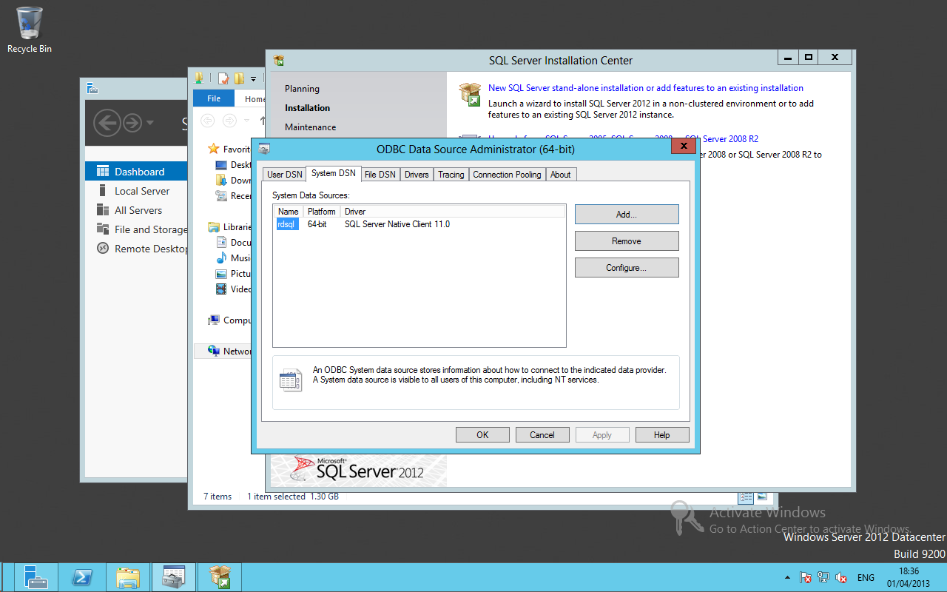Click SQL Server setup box taskbar icon

pos(220,577)
